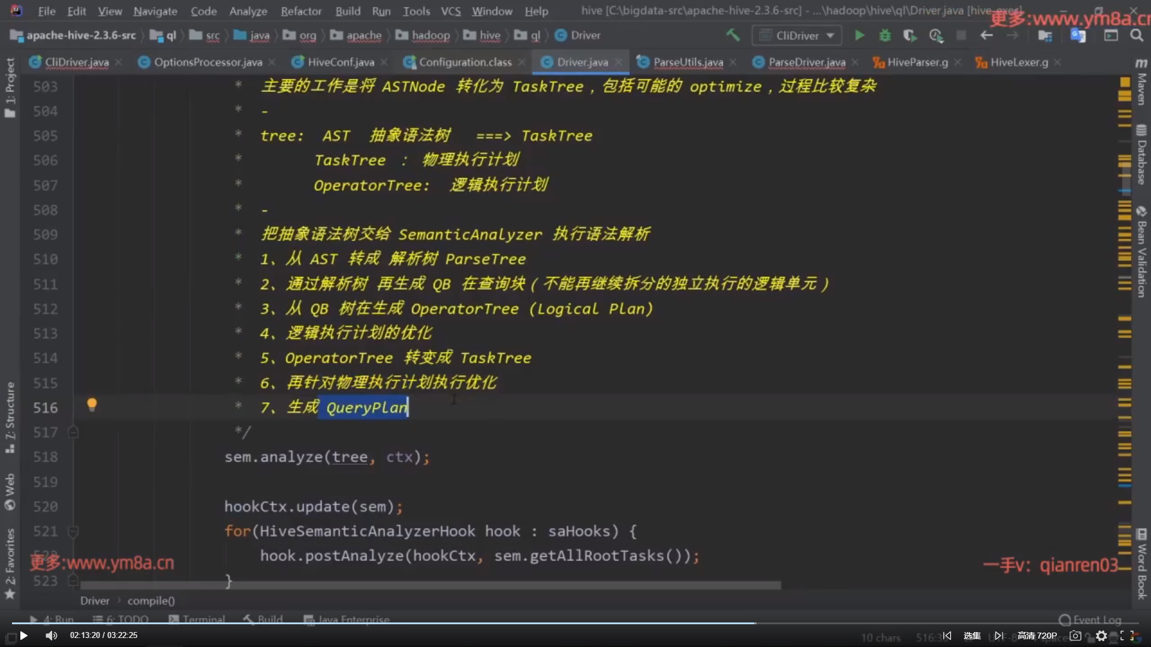
Task: Mute the video player volume
Action: pyautogui.click(x=52, y=636)
